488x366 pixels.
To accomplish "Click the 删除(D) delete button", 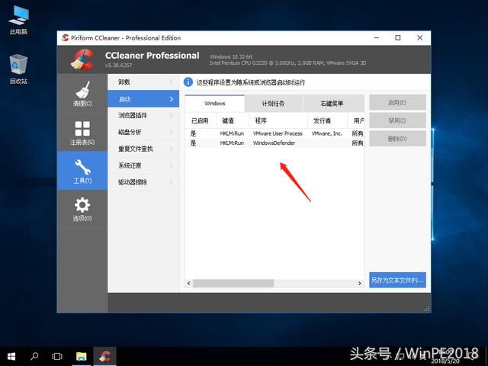I will pyautogui.click(x=397, y=139).
